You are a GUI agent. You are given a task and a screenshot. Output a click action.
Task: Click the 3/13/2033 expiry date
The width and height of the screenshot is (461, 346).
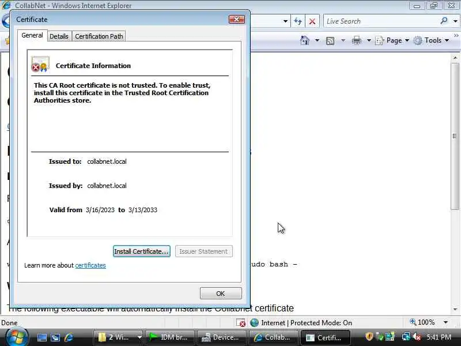(x=142, y=210)
